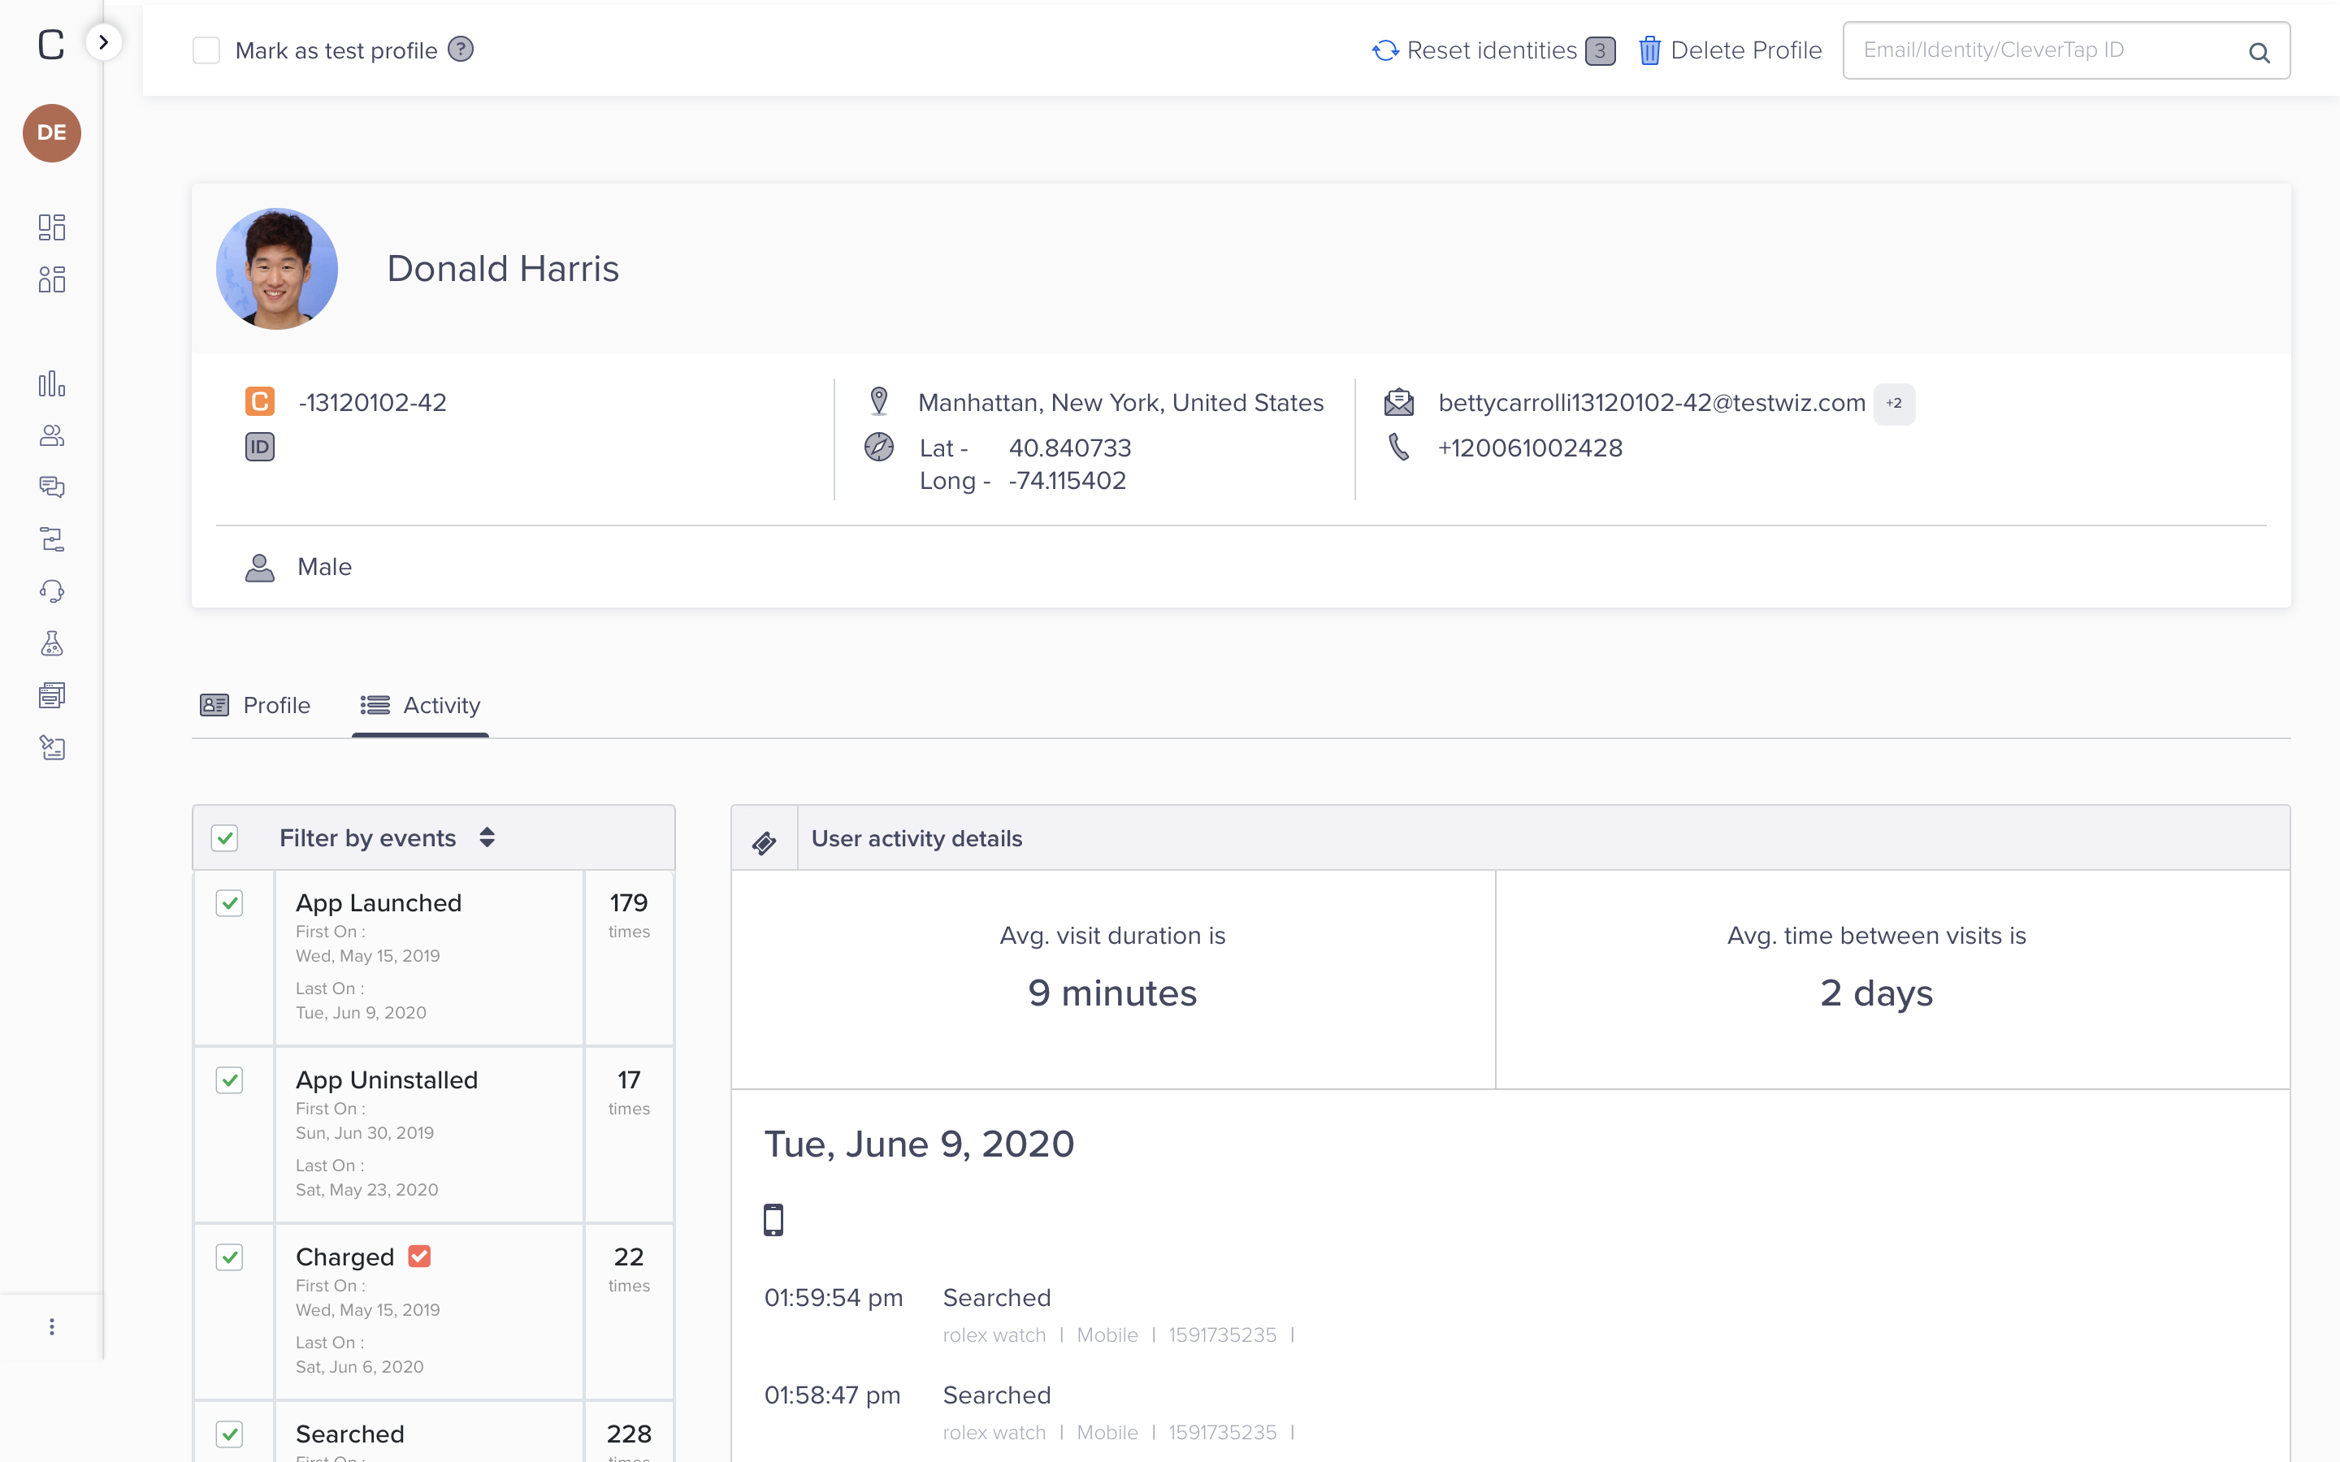Click the search magnifier icon
Screen dimensions: 2340x1462
pos(2259,52)
